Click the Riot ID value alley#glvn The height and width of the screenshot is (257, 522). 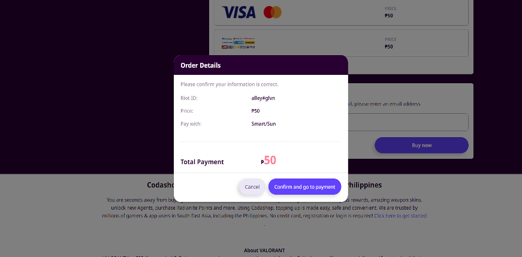point(263,98)
